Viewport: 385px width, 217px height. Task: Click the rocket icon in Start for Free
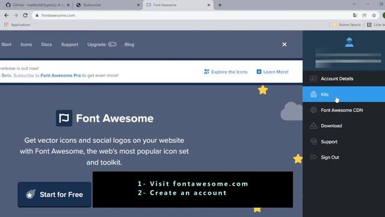click(x=31, y=194)
